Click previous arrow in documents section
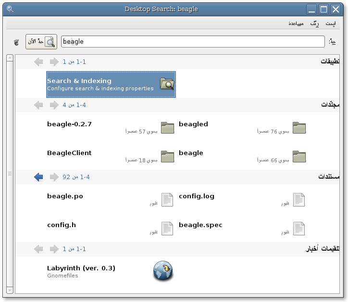Viewport: 348px width, 302px height. tap(54, 177)
